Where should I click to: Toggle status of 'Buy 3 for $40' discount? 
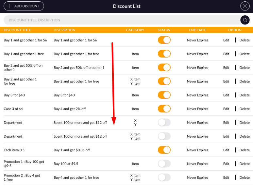point(164,95)
